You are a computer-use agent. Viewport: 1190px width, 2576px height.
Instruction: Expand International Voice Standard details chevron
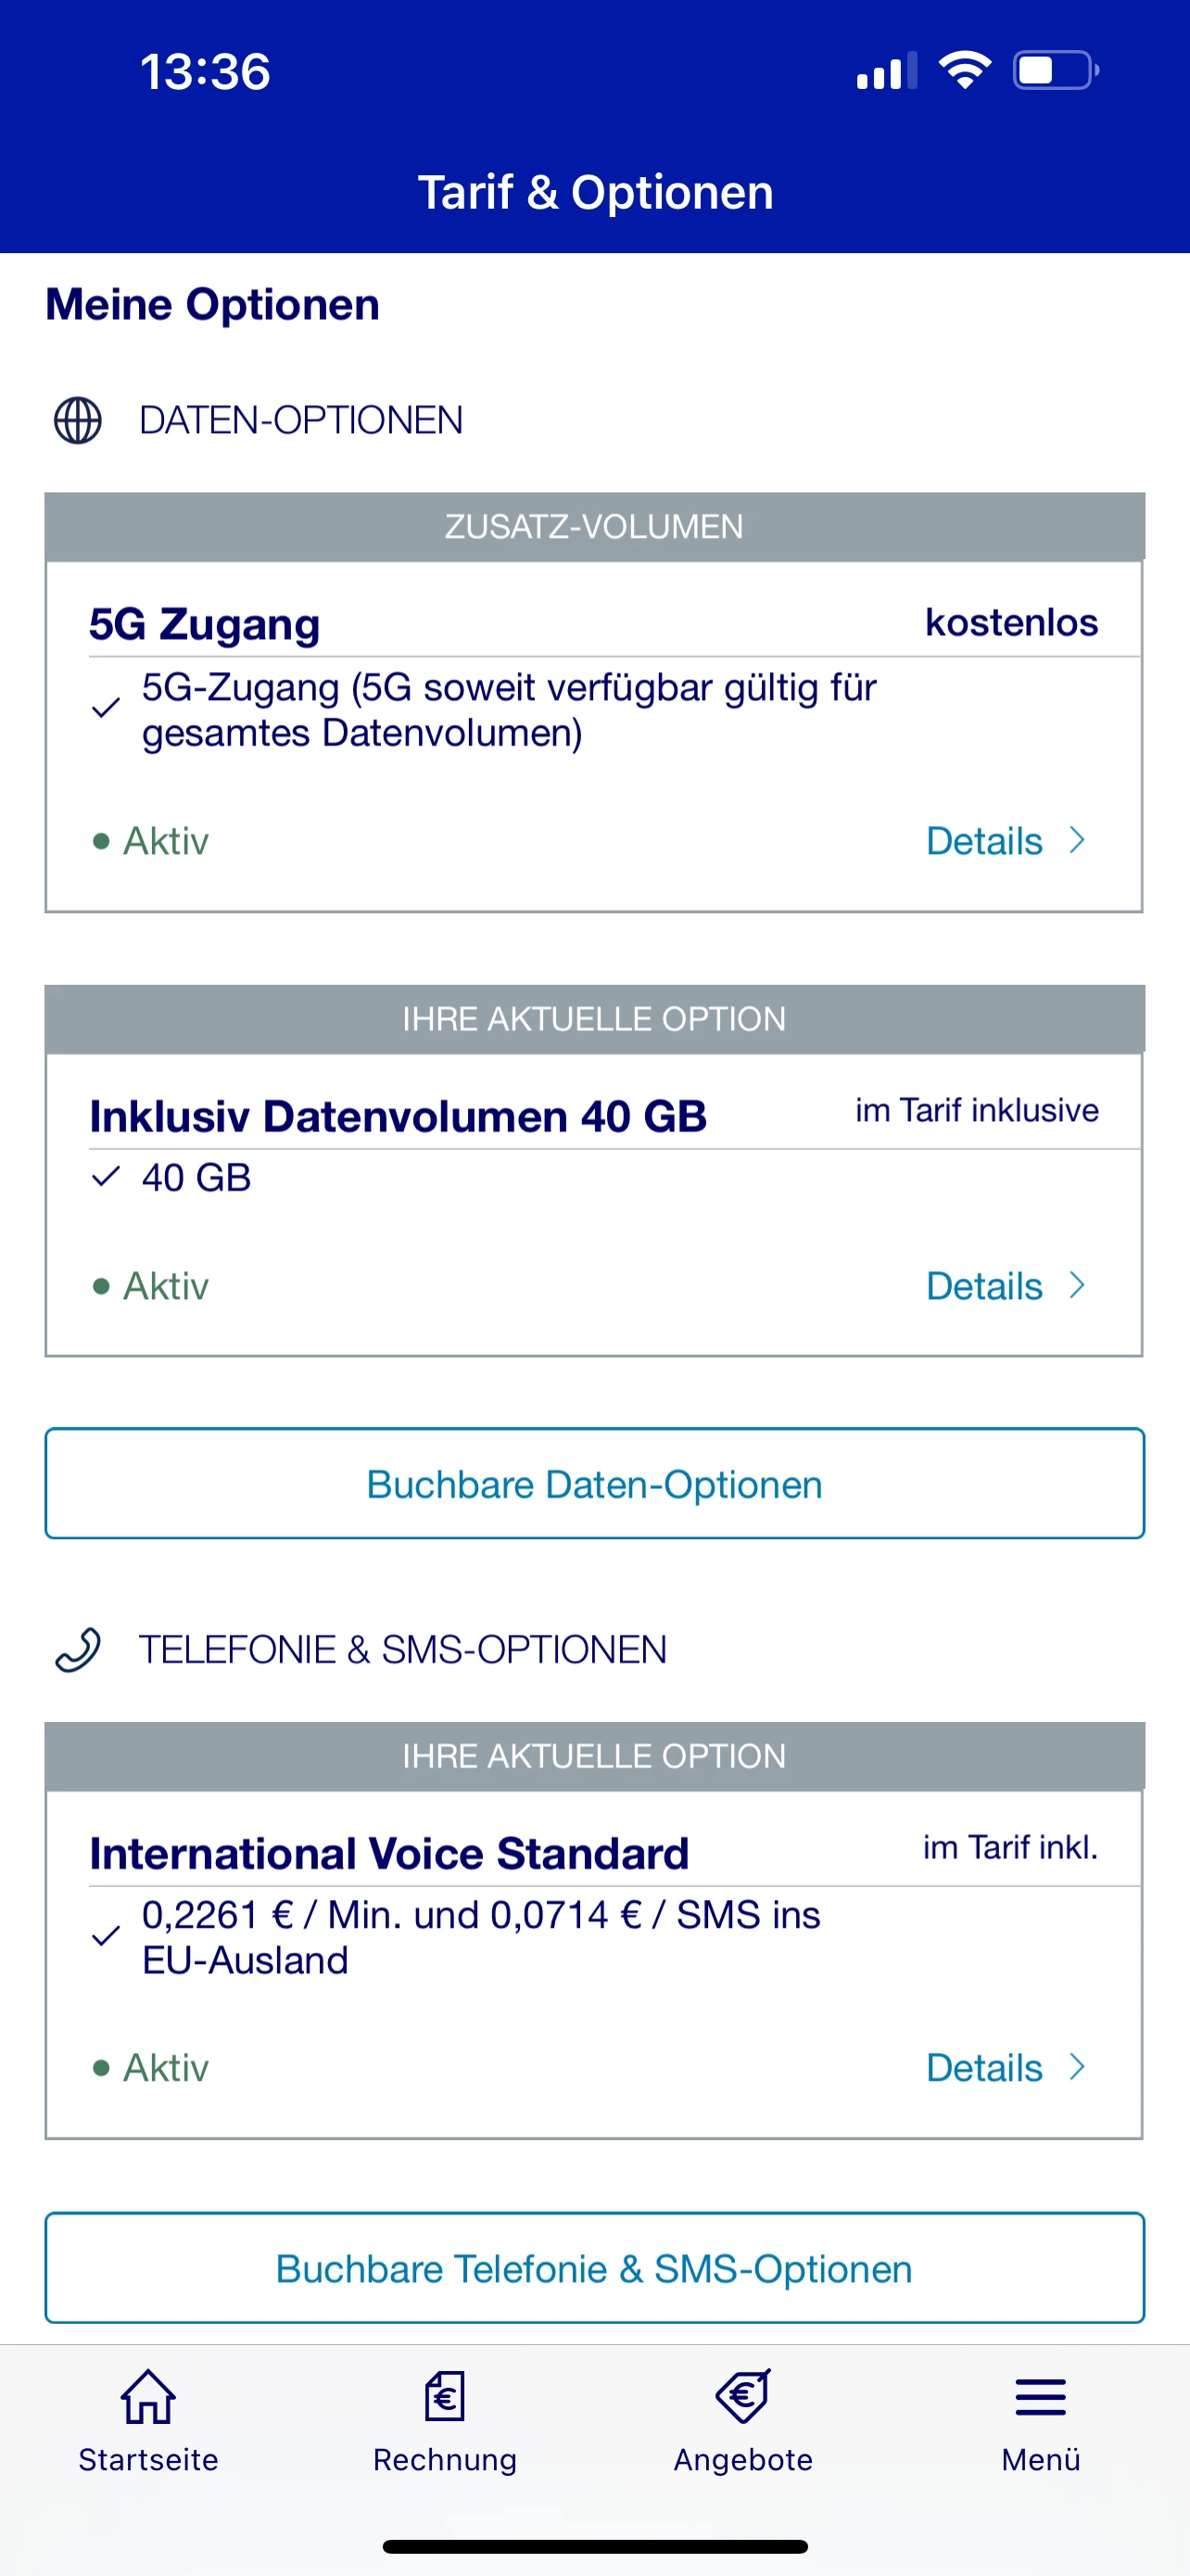pos(1076,2067)
